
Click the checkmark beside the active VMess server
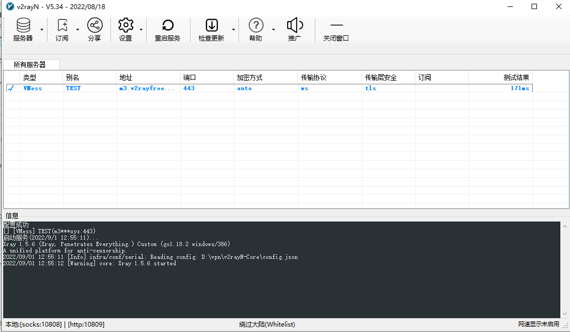click(11, 88)
